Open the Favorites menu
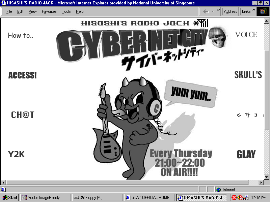The width and height of the screenshot is (270, 202). (49, 11)
